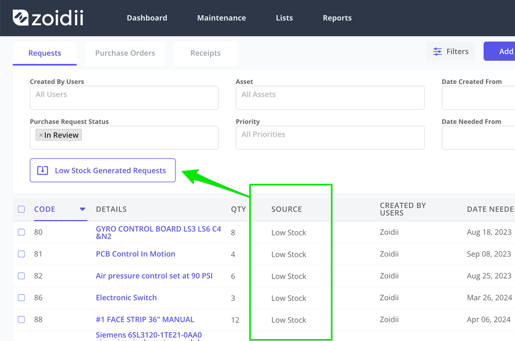
Task: Open the Reports menu
Action: click(x=337, y=18)
